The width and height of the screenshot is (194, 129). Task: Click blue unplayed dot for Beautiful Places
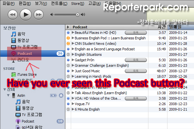tap(68, 33)
